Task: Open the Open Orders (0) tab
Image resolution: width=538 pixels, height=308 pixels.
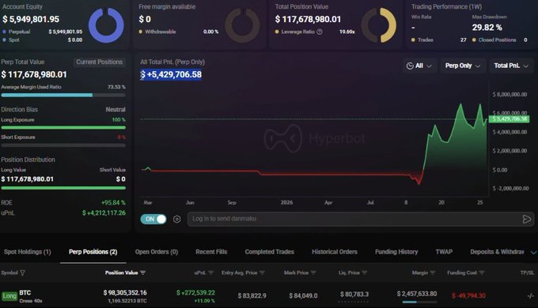Action: [157, 252]
